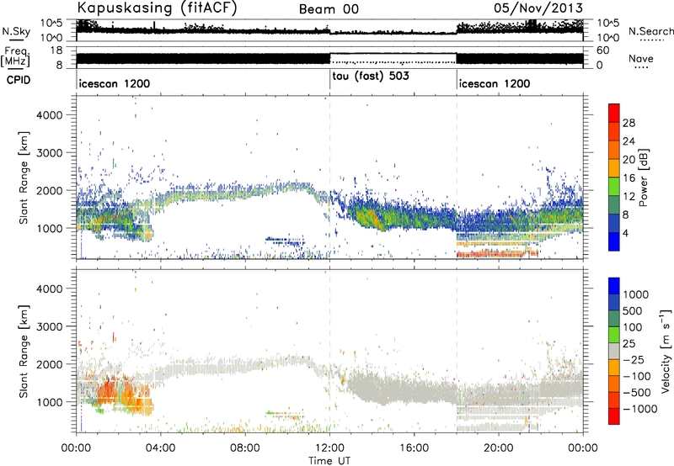Screen dimensions: 674x466
Task: Click the 'Velocity [m s-1]' colorbar title
Action: coord(666,351)
